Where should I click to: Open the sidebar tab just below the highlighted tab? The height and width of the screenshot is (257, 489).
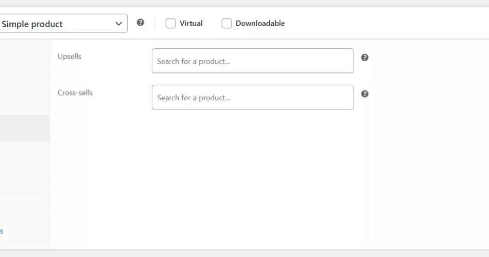point(25,154)
